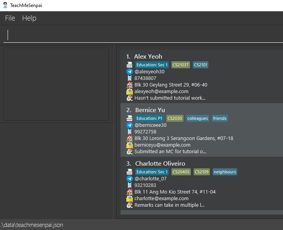Click address Blk 11 Ang Mo Kio Street 74
Viewport: 283px width, 230px height.
point(175,192)
